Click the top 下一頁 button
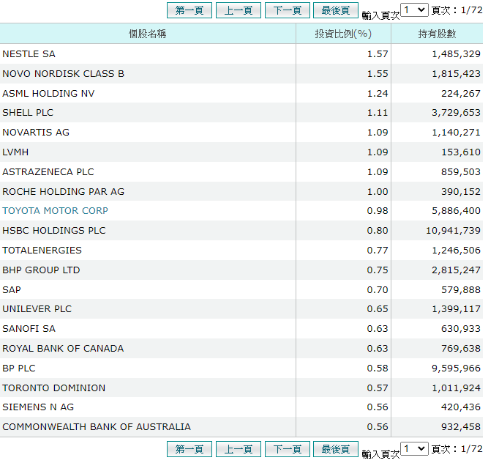 pos(287,10)
